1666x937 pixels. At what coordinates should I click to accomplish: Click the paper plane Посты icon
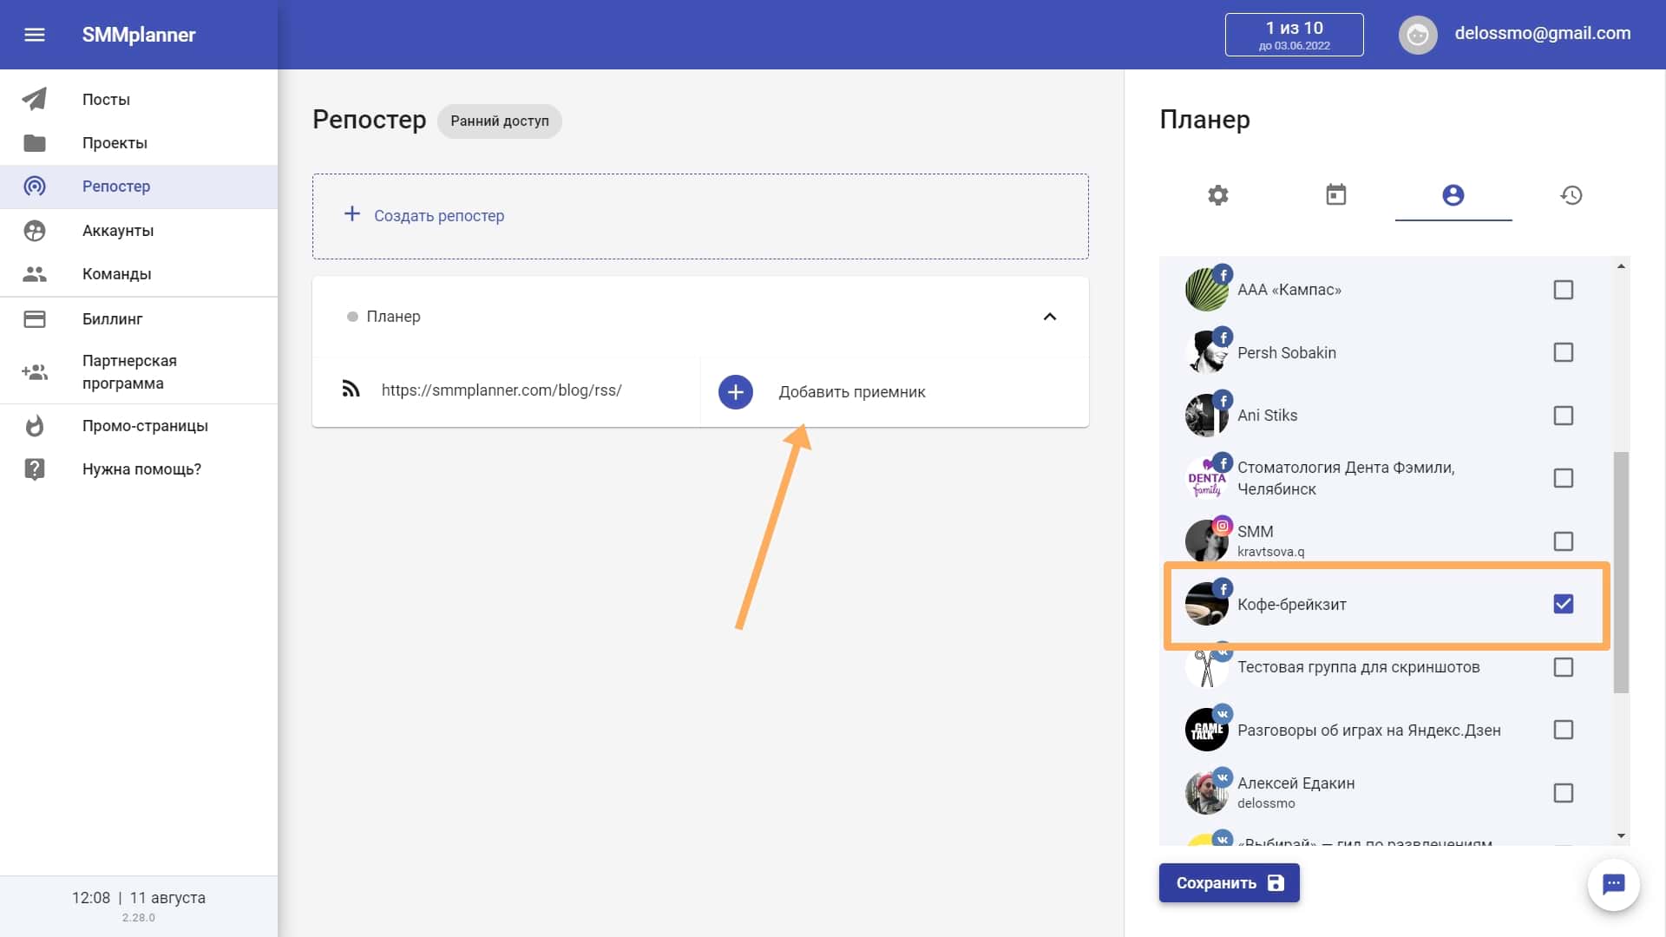[35, 99]
